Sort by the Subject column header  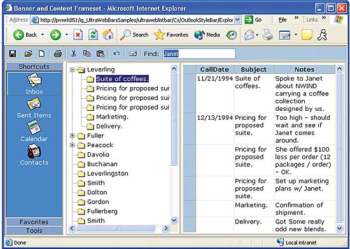(254, 69)
